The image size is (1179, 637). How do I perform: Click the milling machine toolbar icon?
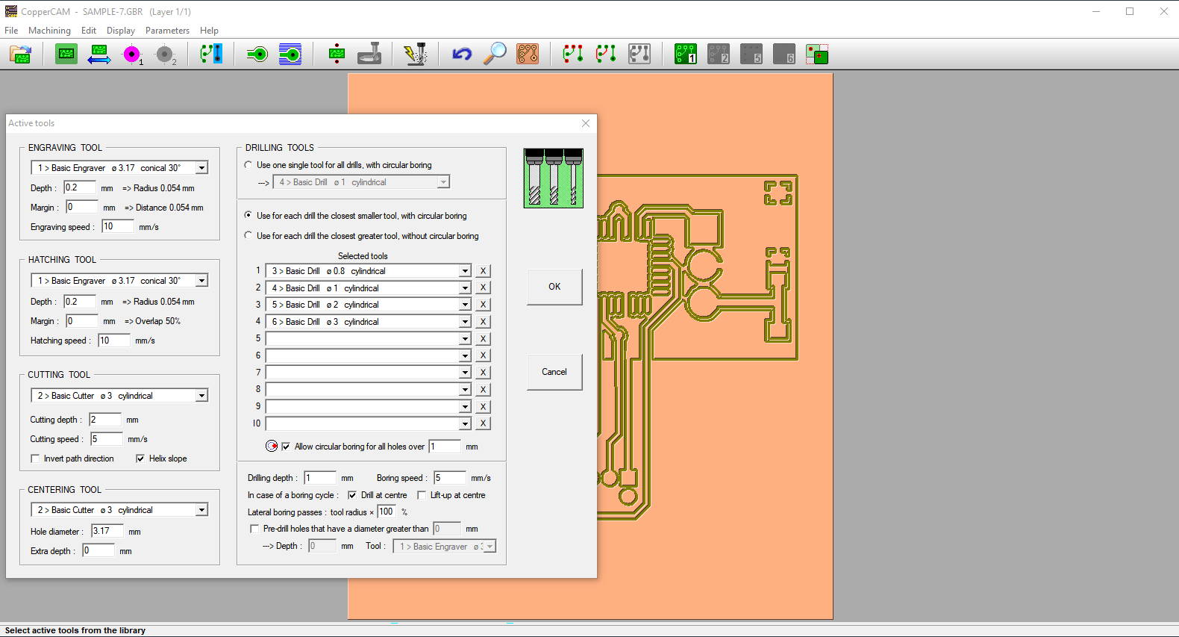369,55
